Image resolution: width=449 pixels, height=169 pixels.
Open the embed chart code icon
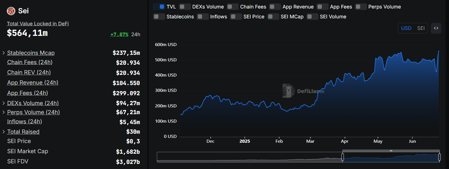point(436,28)
